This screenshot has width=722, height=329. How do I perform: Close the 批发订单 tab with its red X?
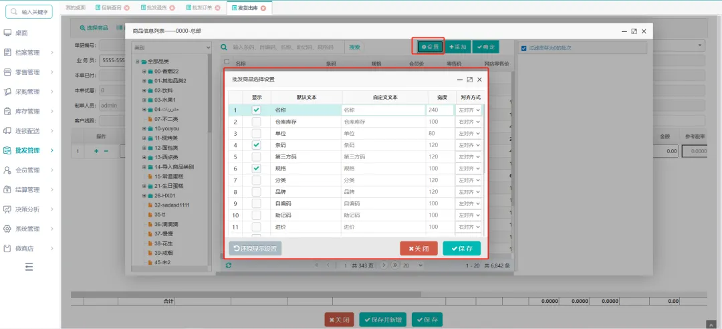217,8
